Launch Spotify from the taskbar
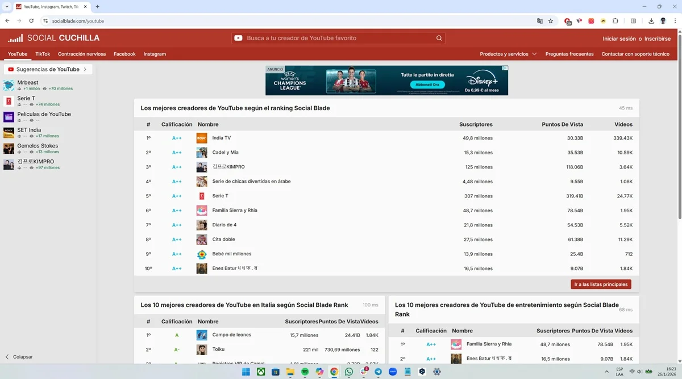Image resolution: width=682 pixels, height=379 pixels. click(x=305, y=372)
